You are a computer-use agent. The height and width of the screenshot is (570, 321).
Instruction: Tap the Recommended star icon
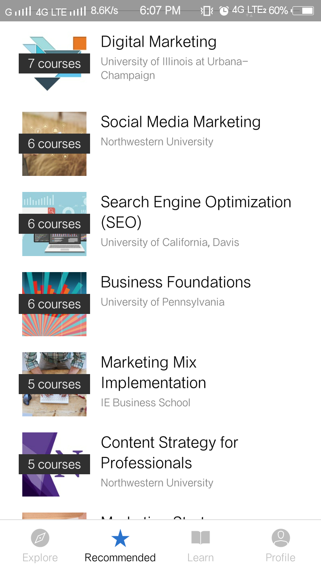tap(120, 538)
